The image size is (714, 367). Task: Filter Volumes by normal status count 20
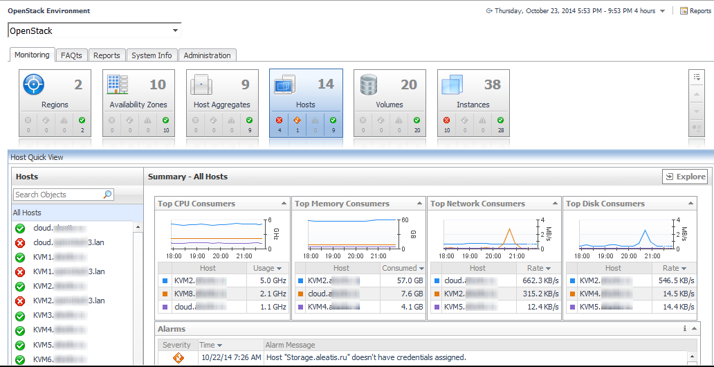point(416,125)
